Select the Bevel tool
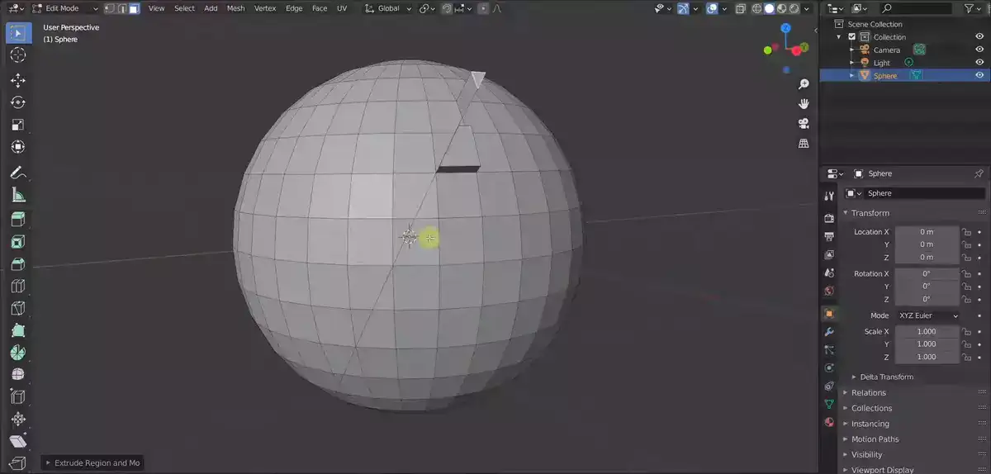The image size is (991, 474). coord(17,264)
